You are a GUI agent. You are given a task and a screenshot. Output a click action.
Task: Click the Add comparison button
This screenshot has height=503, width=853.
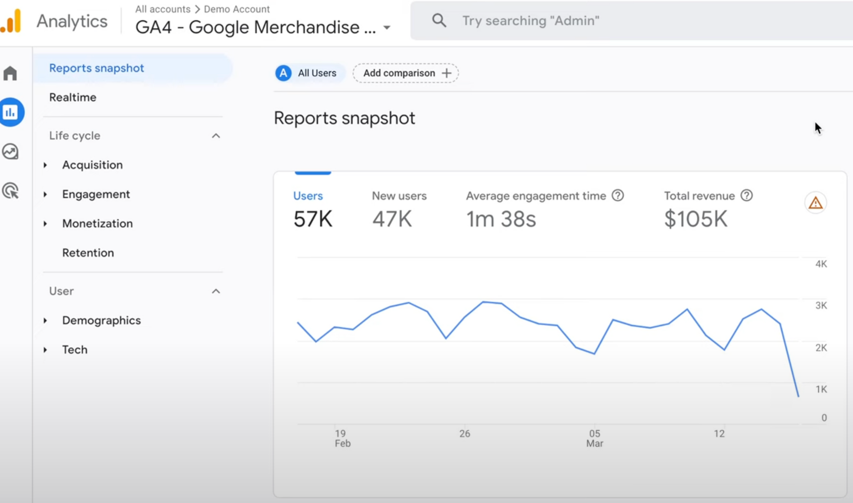406,73
